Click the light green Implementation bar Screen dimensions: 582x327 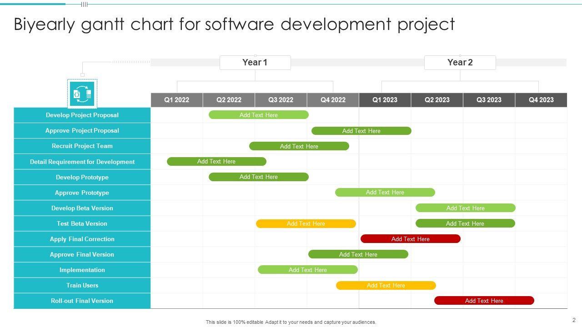pyautogui.click(x=307, y=270)
